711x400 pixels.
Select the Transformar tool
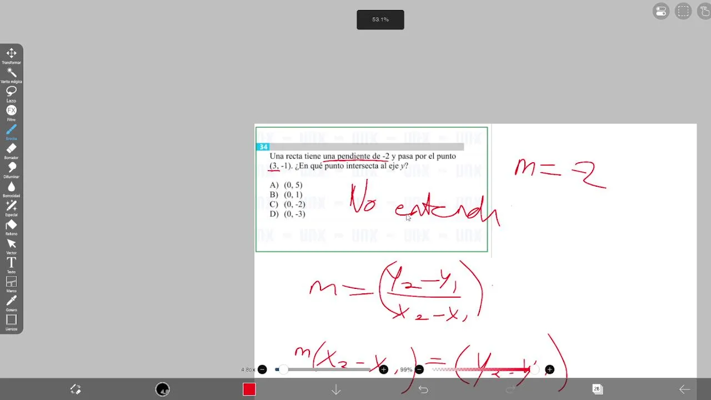click(x=11, y=56)
